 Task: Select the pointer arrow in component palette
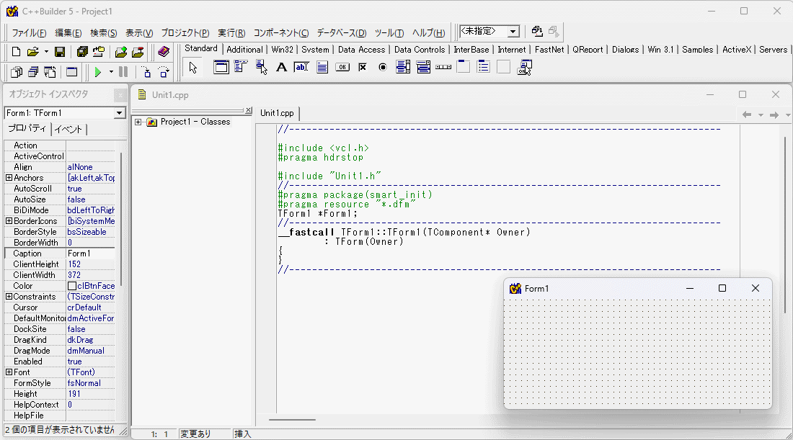pos(192,67)
